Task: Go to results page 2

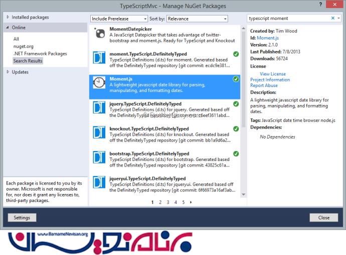Action: click(x=160, y=202)
